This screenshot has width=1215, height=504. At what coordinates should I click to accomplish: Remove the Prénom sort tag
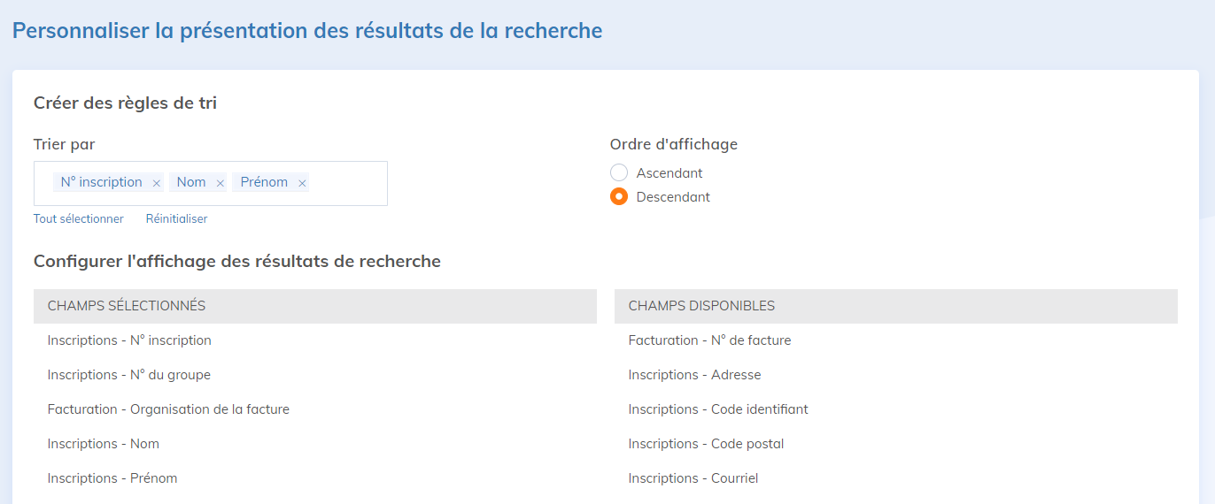(x=302, y=183)
